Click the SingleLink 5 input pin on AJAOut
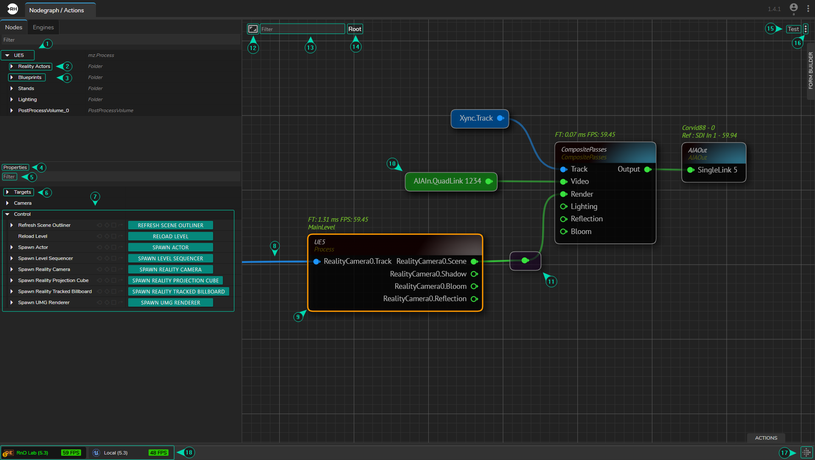 [x=690, y=170]
